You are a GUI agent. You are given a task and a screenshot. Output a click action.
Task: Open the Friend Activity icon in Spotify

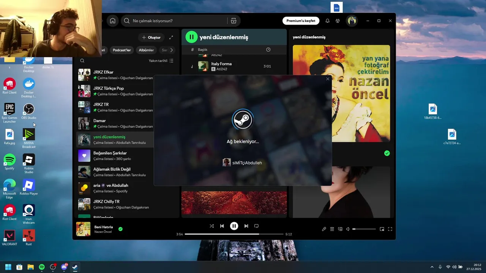click(338, 21)
